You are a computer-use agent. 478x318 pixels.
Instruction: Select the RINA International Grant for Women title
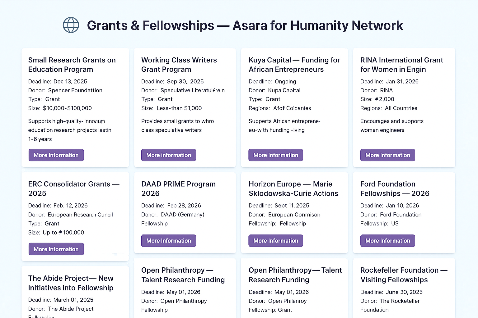pos(402,65)
